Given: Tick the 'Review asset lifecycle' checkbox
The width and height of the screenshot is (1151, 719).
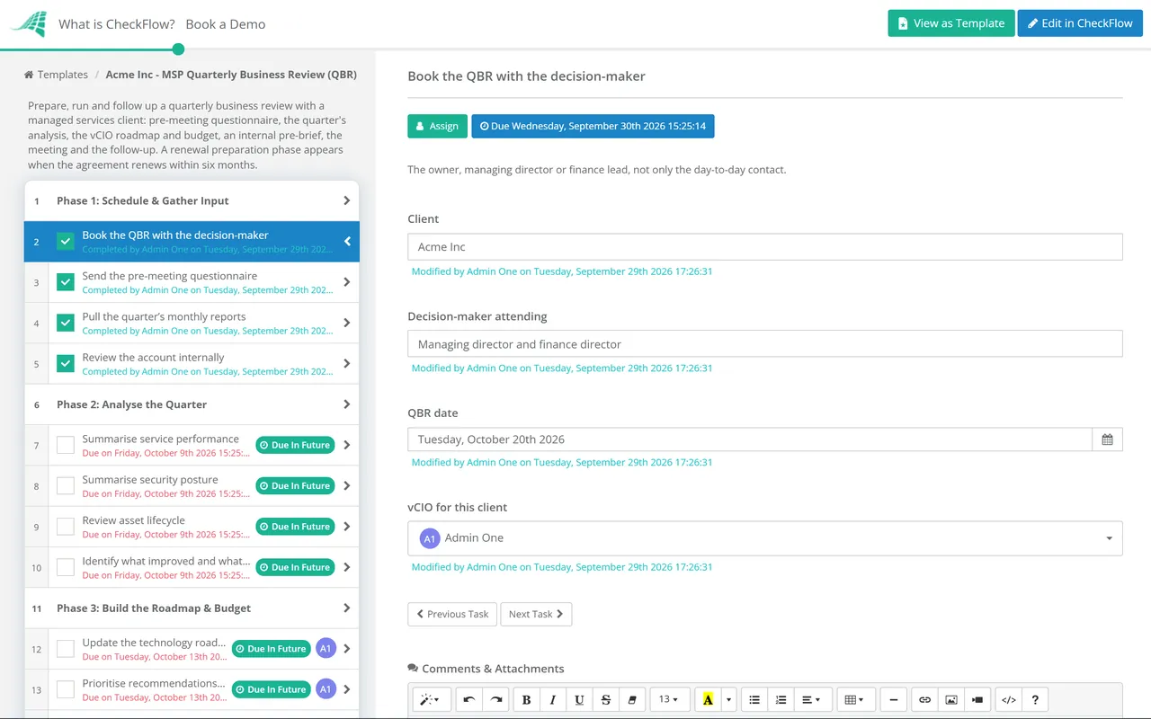Looking at the screenshot, I should 66,527.
